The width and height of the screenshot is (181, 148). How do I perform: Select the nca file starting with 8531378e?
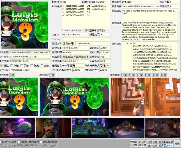point(152,46)
